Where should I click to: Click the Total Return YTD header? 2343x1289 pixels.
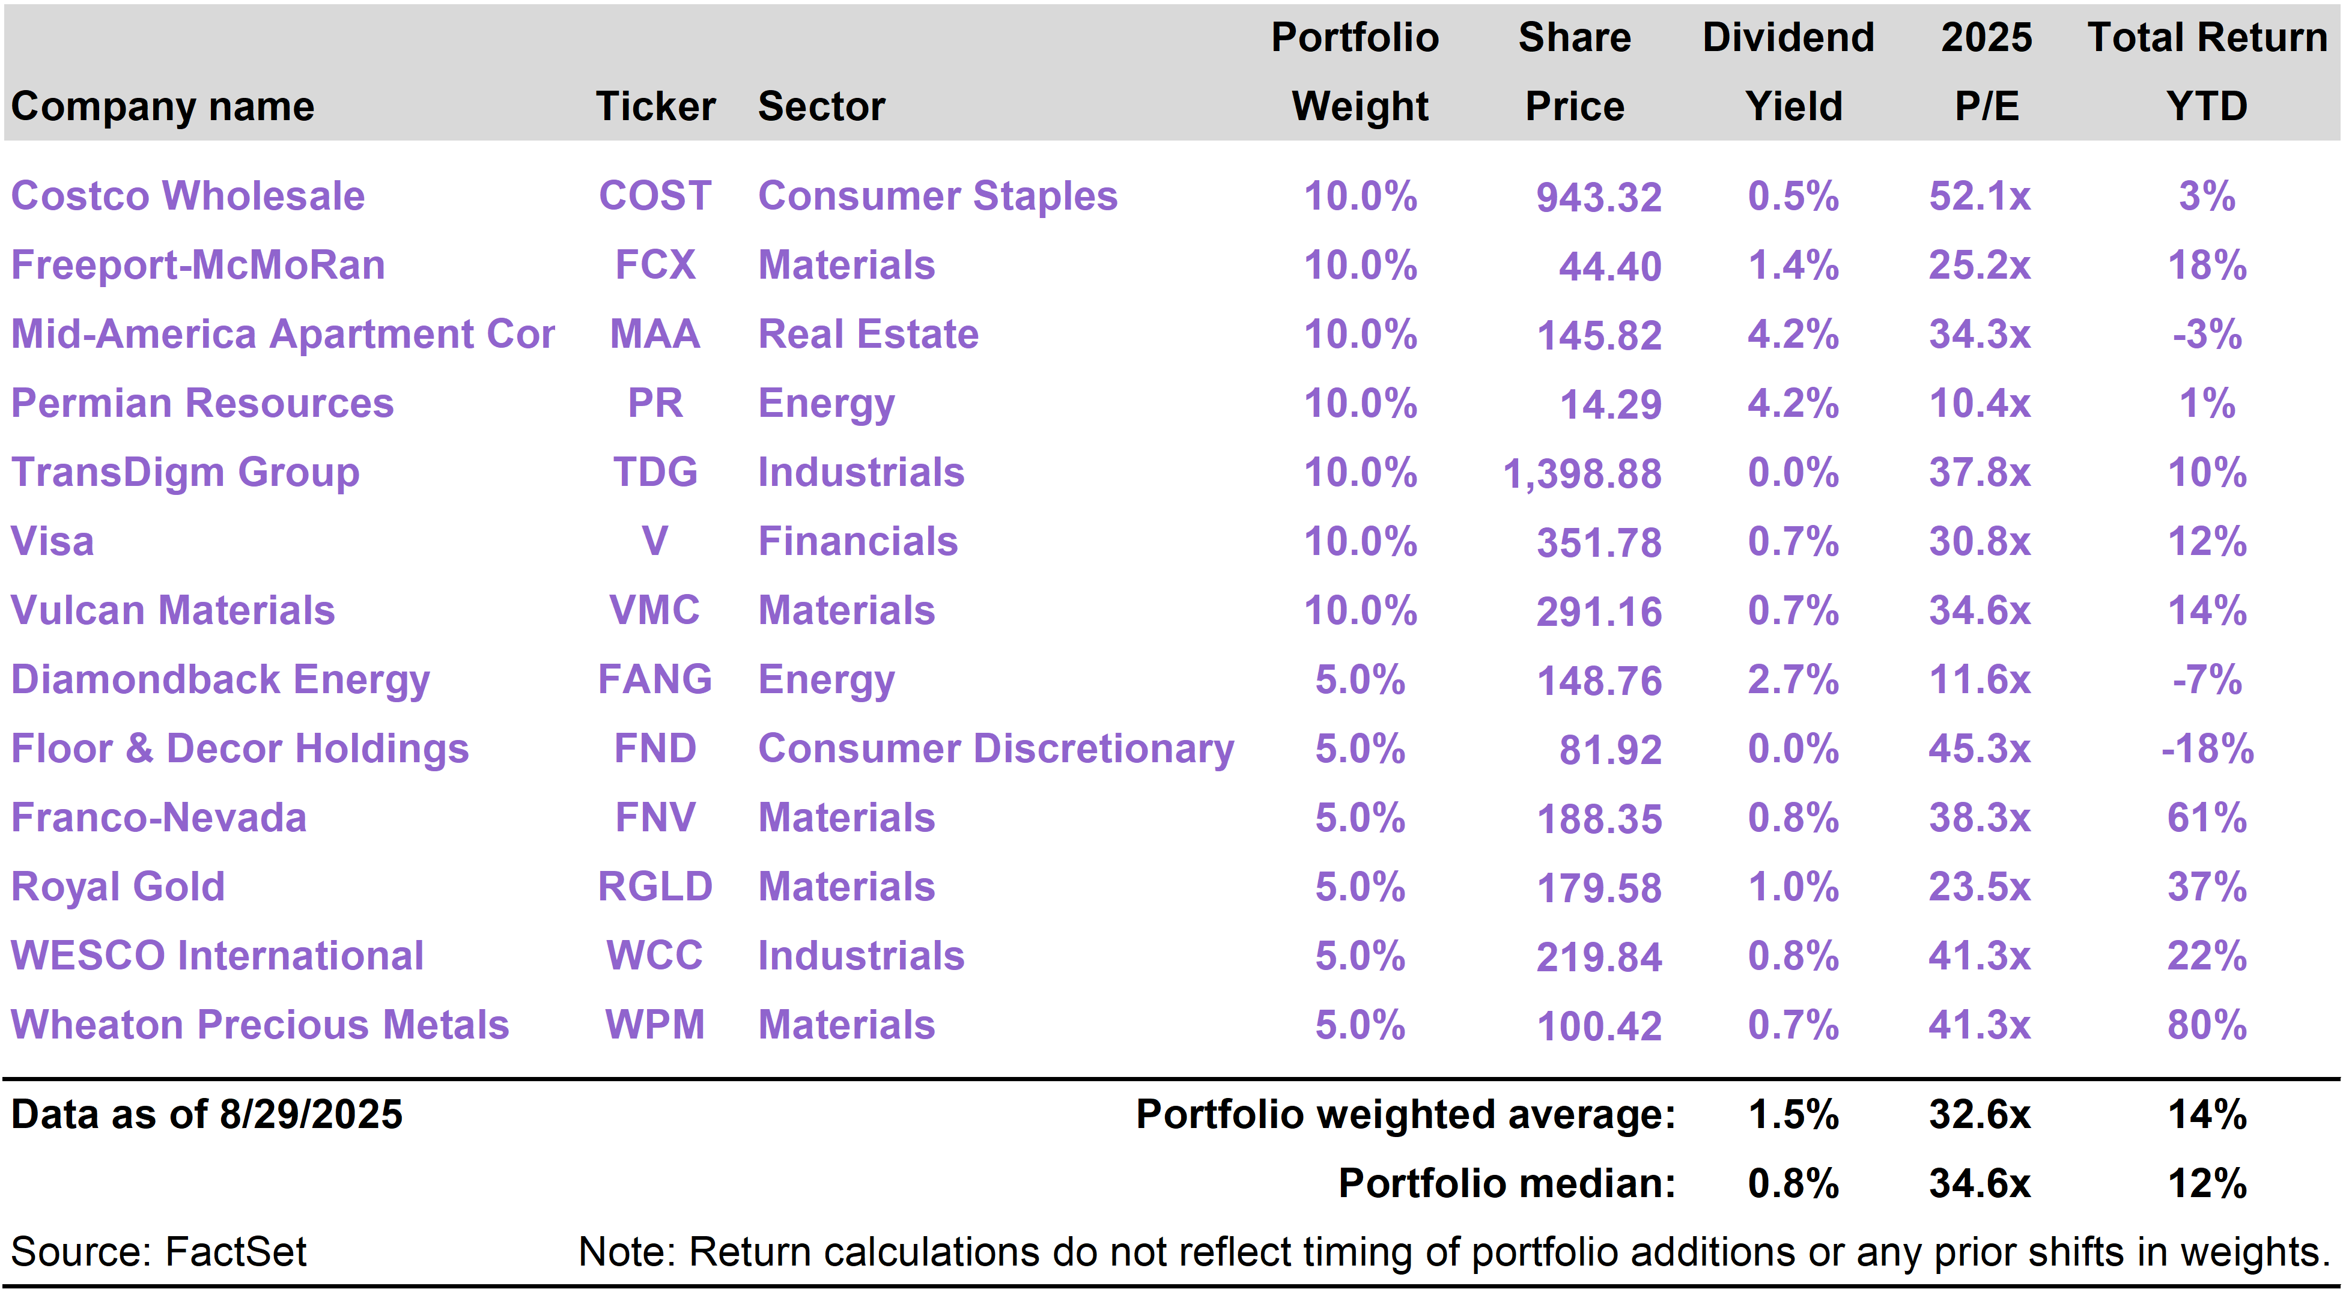pyautogui.click(x=2207, y=72)
